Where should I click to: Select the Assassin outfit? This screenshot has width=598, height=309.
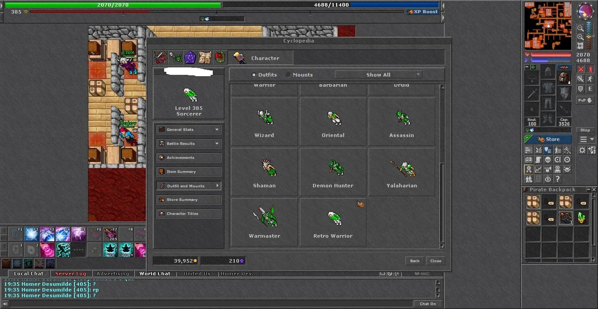click(402, 122)
